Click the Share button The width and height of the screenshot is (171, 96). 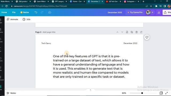(167, 13)
